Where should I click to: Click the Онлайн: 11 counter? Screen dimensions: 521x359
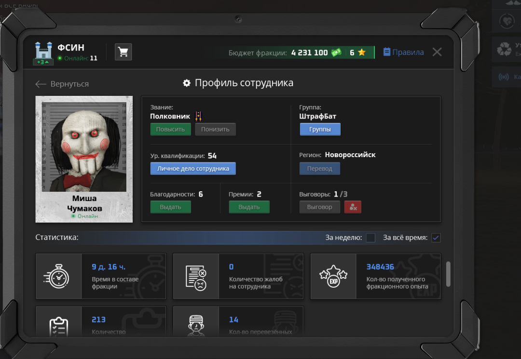click(x=77, y=58)
